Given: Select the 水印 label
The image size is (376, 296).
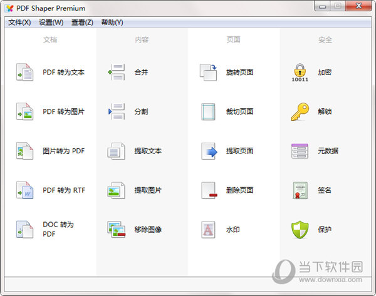Looking at the screenshot, I should click(233, 230).
